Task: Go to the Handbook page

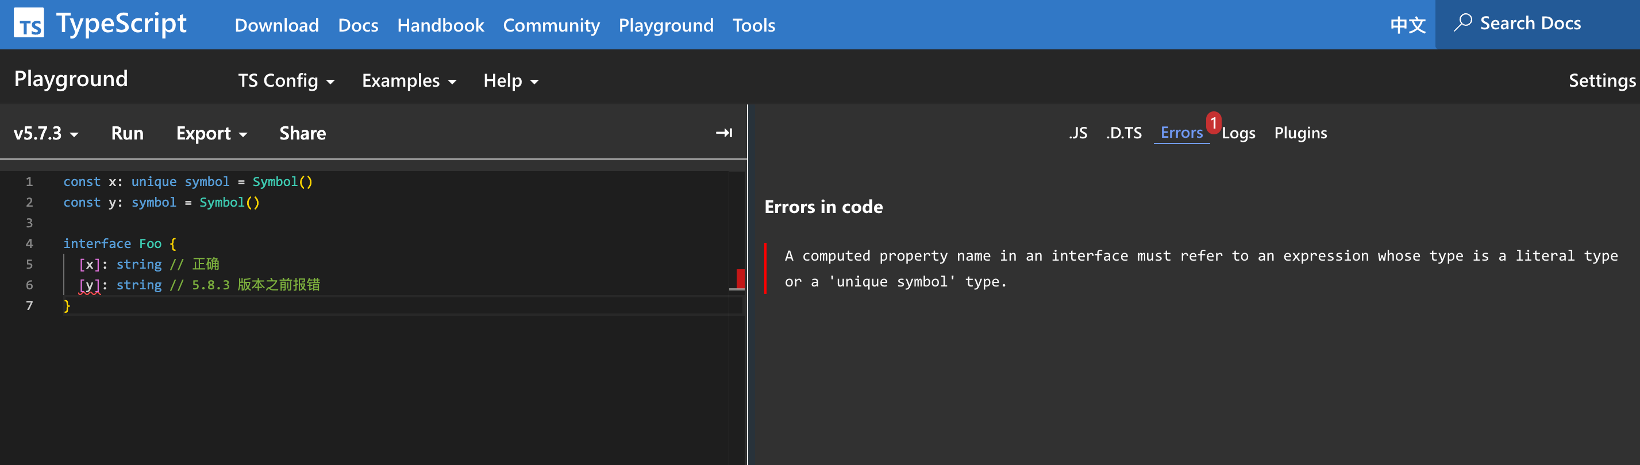Action: point(441,25)
